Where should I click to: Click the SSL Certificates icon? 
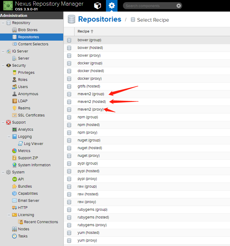pos(15,115)
